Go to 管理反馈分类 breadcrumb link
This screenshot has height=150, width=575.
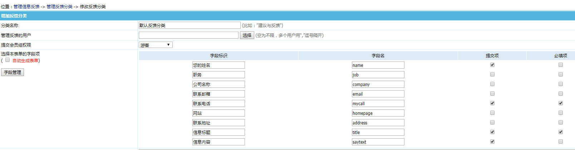(x=60, y=6)
